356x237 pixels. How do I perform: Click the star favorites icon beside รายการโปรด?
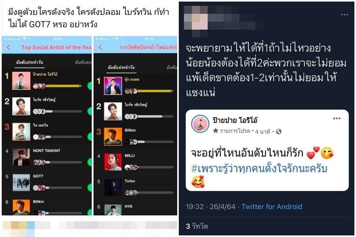(x=216, y=131)
